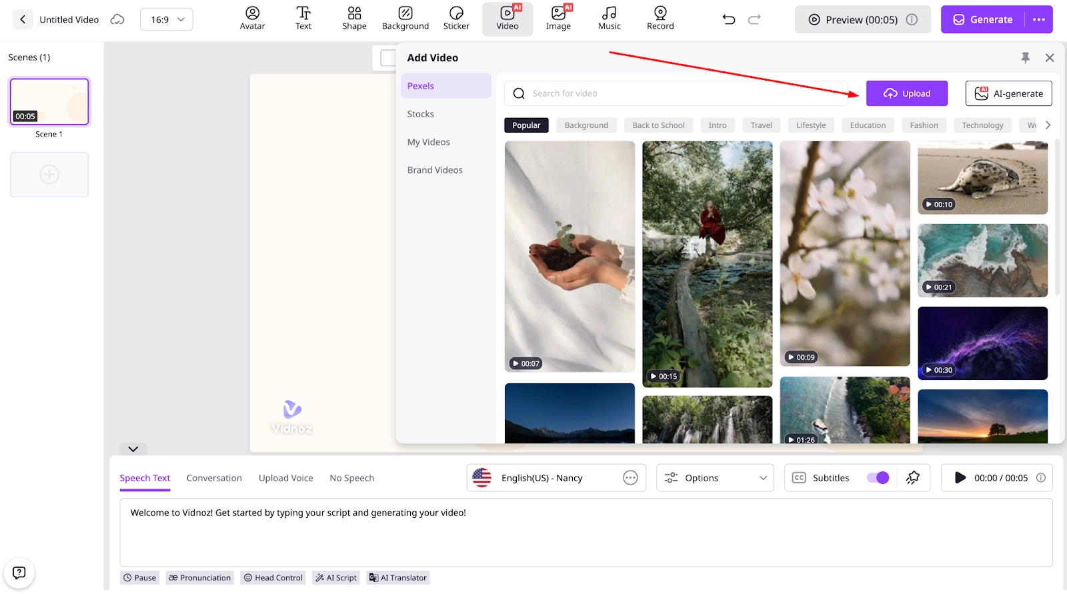Open the 16:9 aspect ratio dropdown
Viewport: 1067px width, 594px height.
[x=167, y=19]
